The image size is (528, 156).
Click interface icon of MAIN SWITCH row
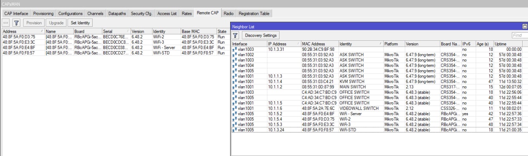235,87
